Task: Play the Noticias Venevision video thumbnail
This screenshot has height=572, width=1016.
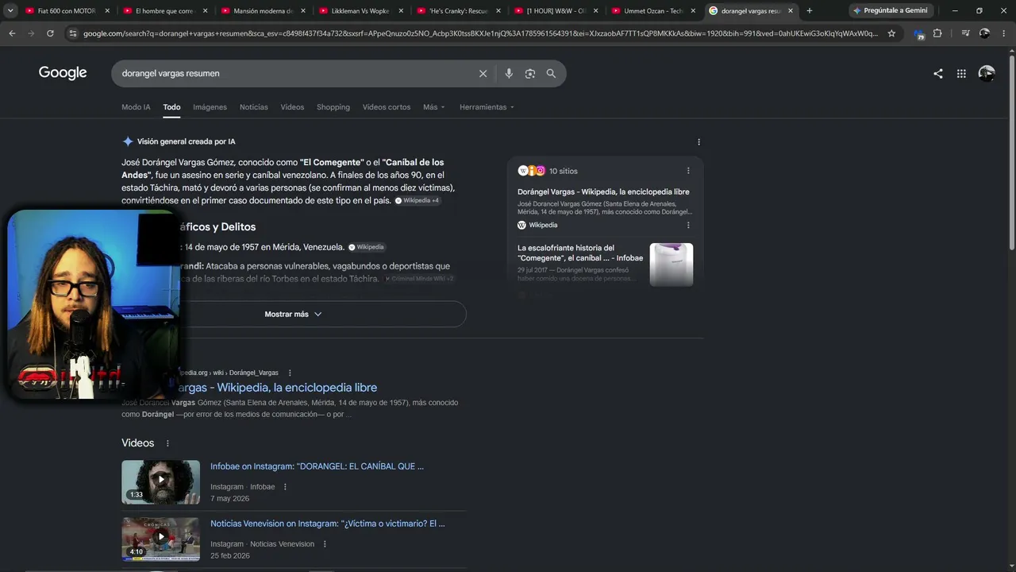Action: [x=160, y=539]
